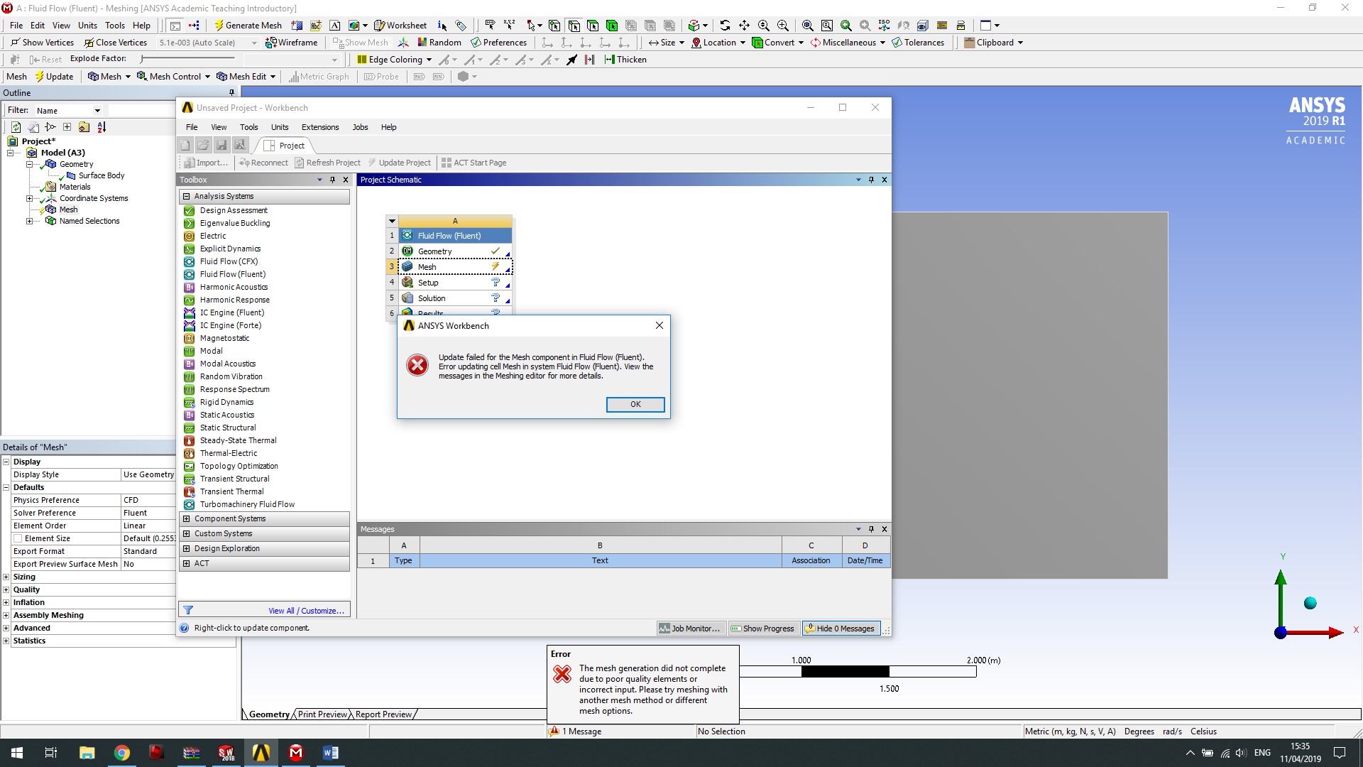Launch SolidWorks from the taskbar
This screenshot has height=767, width=1363.
(226, 753)
